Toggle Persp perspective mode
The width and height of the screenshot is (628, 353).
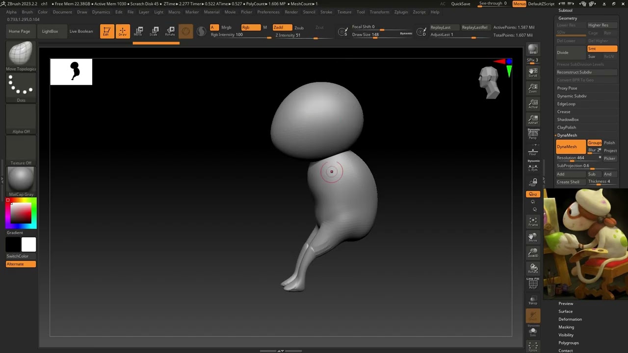click(x=533, y=134)
